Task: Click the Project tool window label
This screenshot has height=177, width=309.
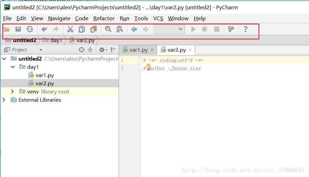Action: (19, 50)
